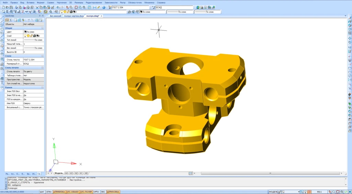This screenshot has width=352, height=194.
Task: Click the Save file icon
Action: click(11, 7)
